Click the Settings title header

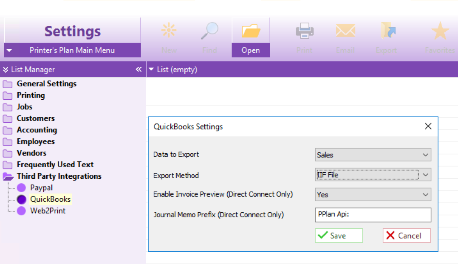[72, 31]
